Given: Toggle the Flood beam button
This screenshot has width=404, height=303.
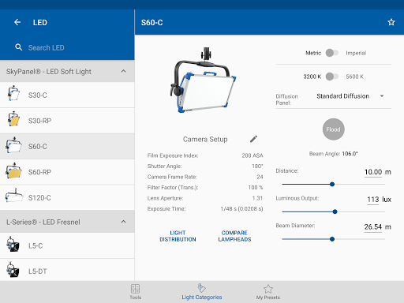Looking at the screenshot, I should tap(333, 129).
